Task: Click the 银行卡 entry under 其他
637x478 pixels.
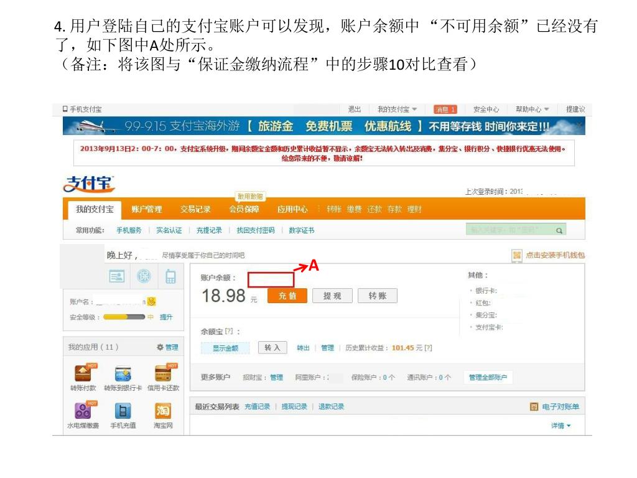Action: pos(486,291)
